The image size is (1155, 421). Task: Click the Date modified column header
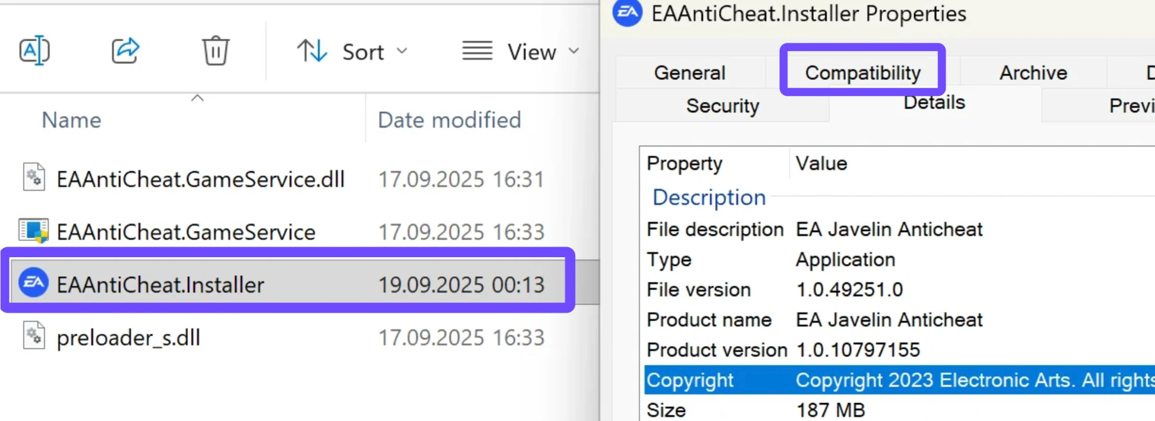[x=449, y=120]
